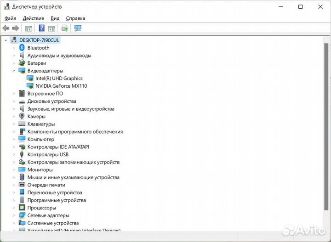Select Контроллеры запоминающих устройств row
This screenshot has width=331, height=242.
pyautogui.click(x=74, y=162)
